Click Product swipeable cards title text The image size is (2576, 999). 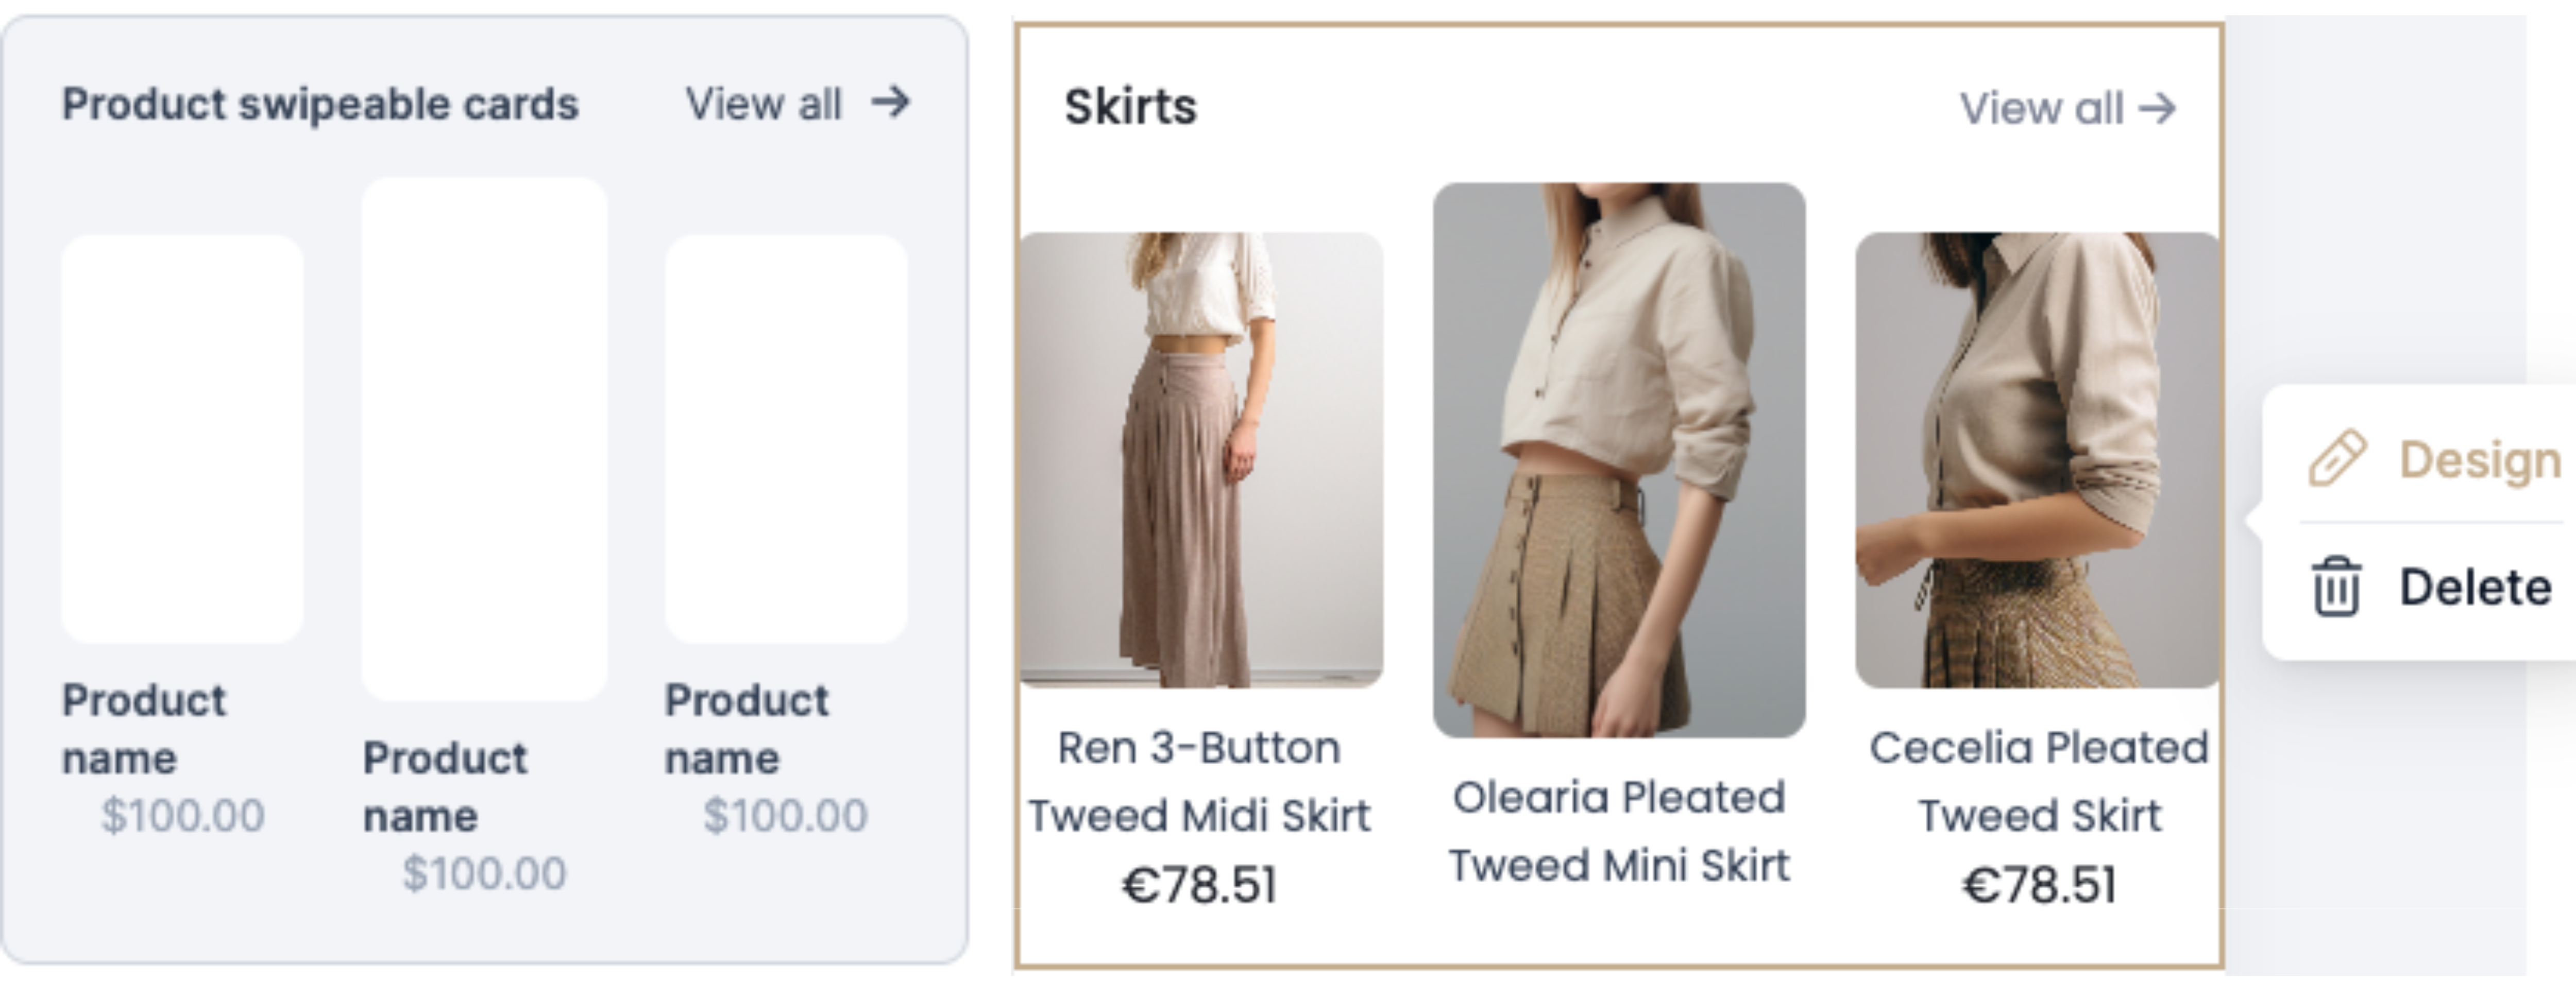pos(320,104)
